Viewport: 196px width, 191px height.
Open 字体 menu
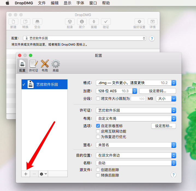tap(80, 3)
